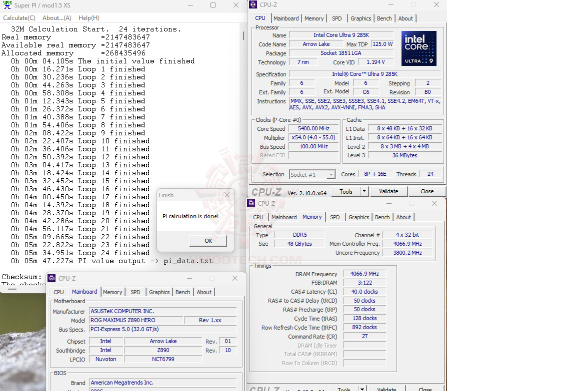Click Validate in the lower Memory CPU-Z window
This screenshot has width=576, height=391.
[386, 389]
